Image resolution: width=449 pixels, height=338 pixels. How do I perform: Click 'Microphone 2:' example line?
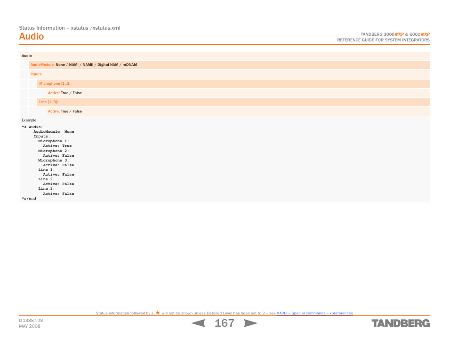(x=54, y=151)
